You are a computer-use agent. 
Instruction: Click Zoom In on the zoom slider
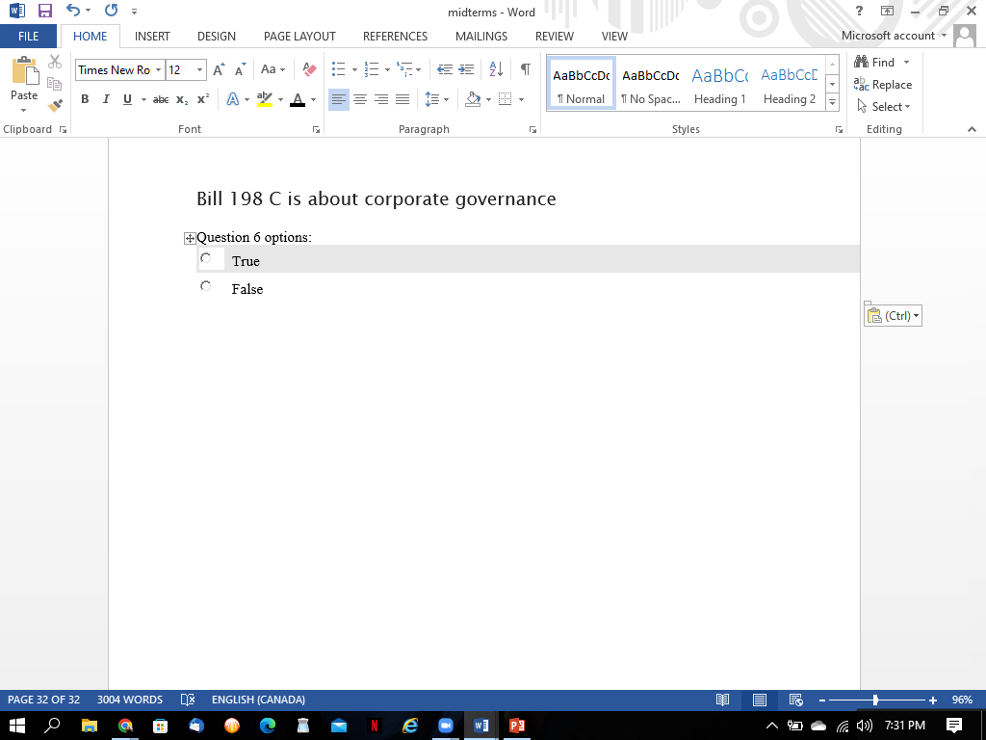point(931,700)
